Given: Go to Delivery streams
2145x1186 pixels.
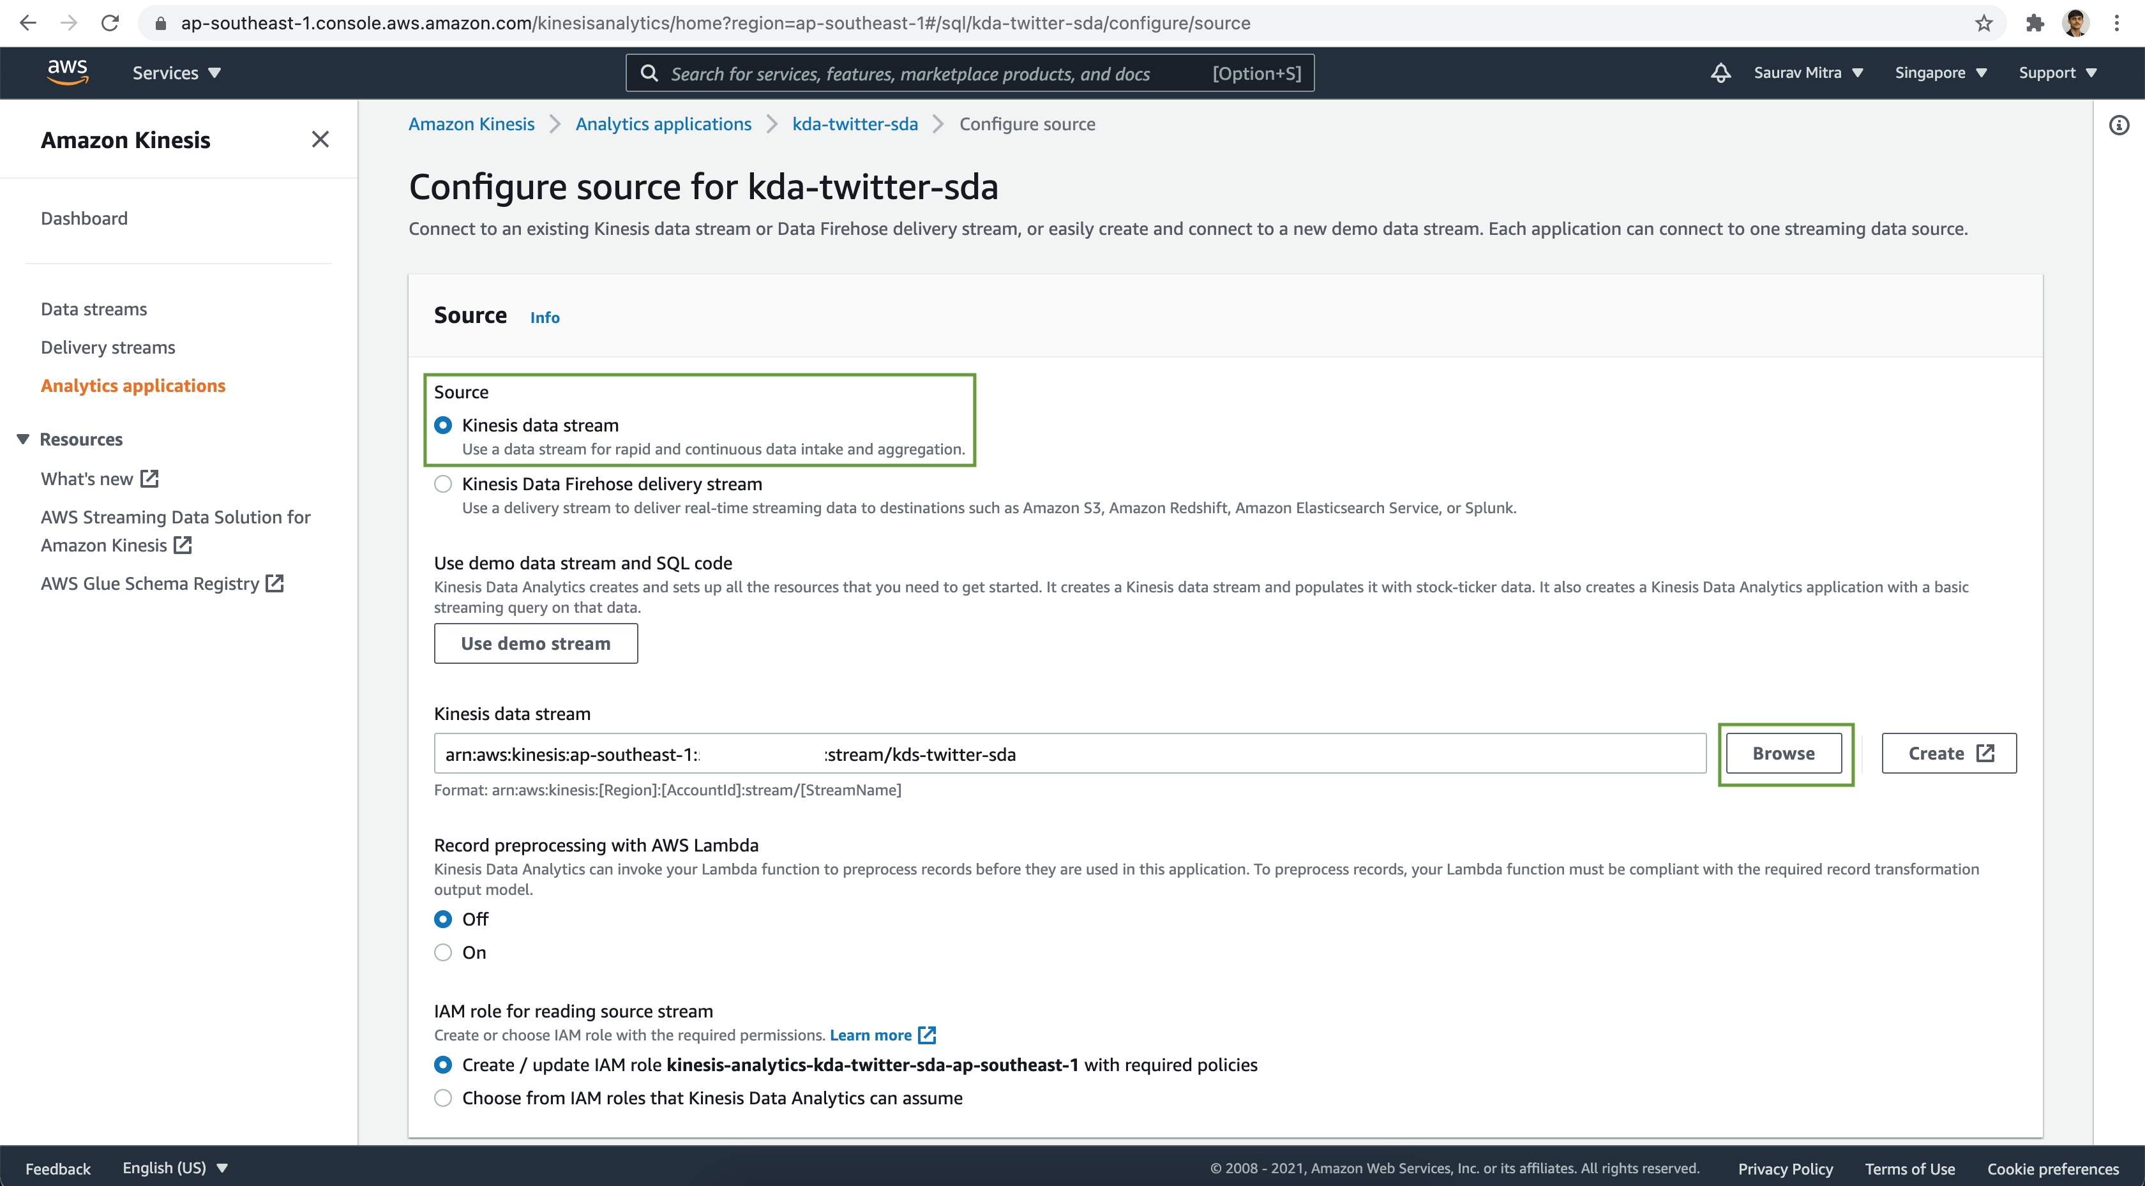Looking at the screenshot, I should pyautogui.click(x=109, y=347).
